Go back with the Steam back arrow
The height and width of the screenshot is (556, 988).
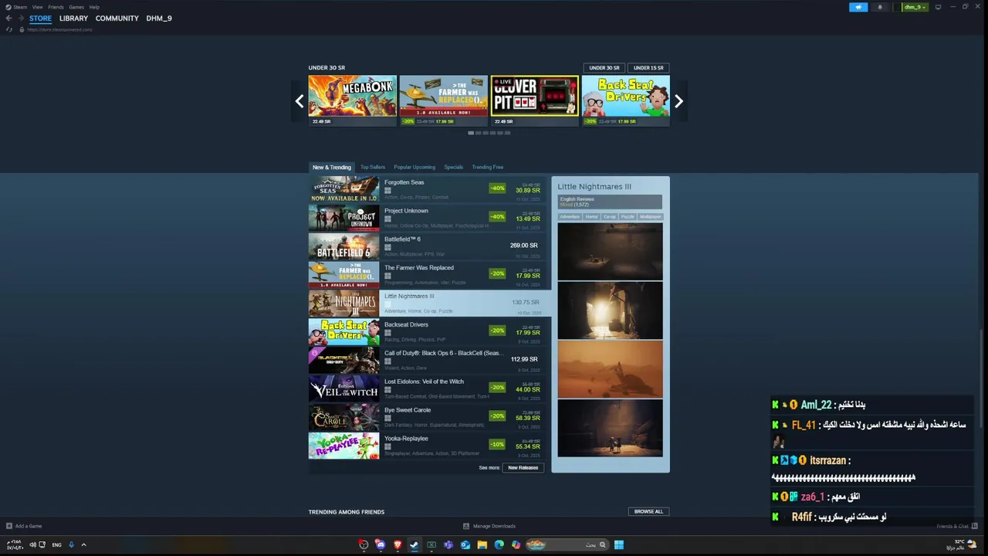(8, 18)
